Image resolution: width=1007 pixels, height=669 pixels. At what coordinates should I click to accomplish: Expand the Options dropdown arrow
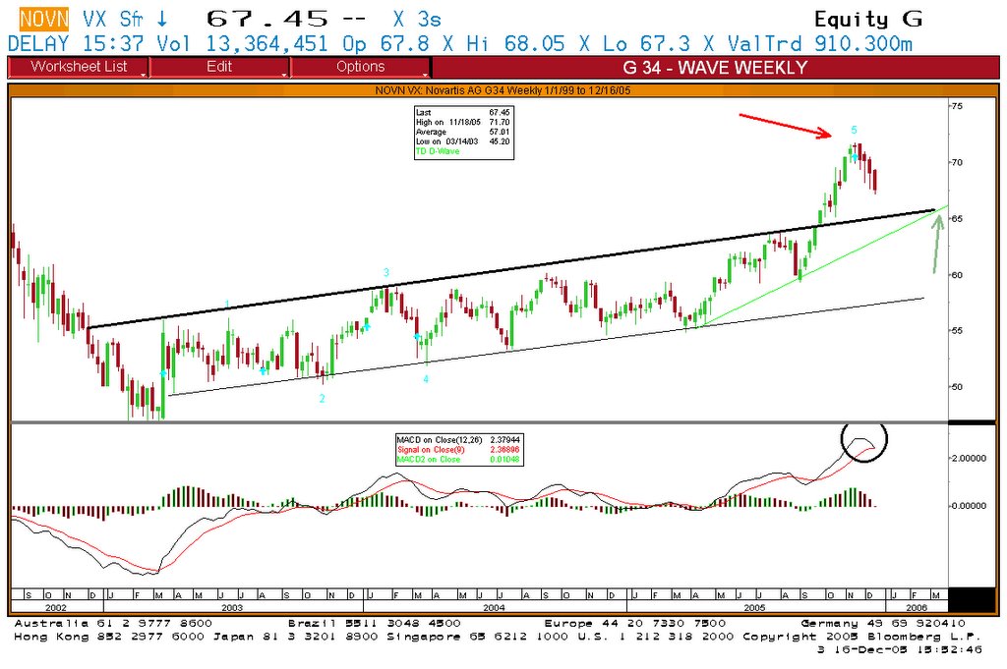[425, 75]
